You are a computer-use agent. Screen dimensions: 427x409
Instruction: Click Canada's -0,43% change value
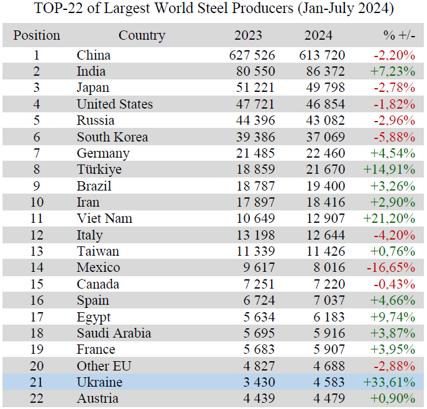tap(394, 284)
